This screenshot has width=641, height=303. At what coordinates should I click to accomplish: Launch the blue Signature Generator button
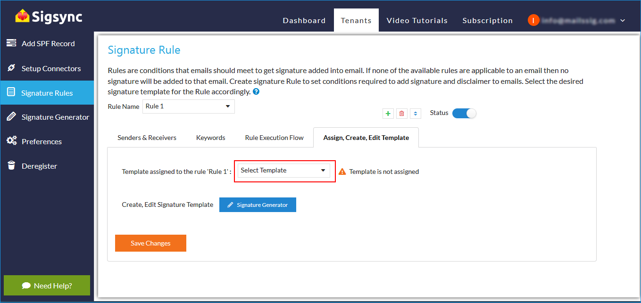[x=258, y=205]
